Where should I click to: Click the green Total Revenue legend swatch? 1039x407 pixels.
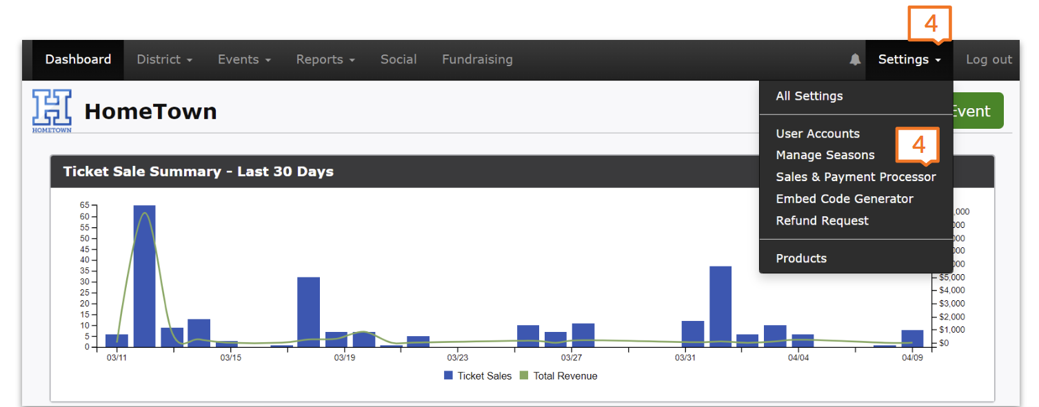pyautogui.click(x=524, y=376)
